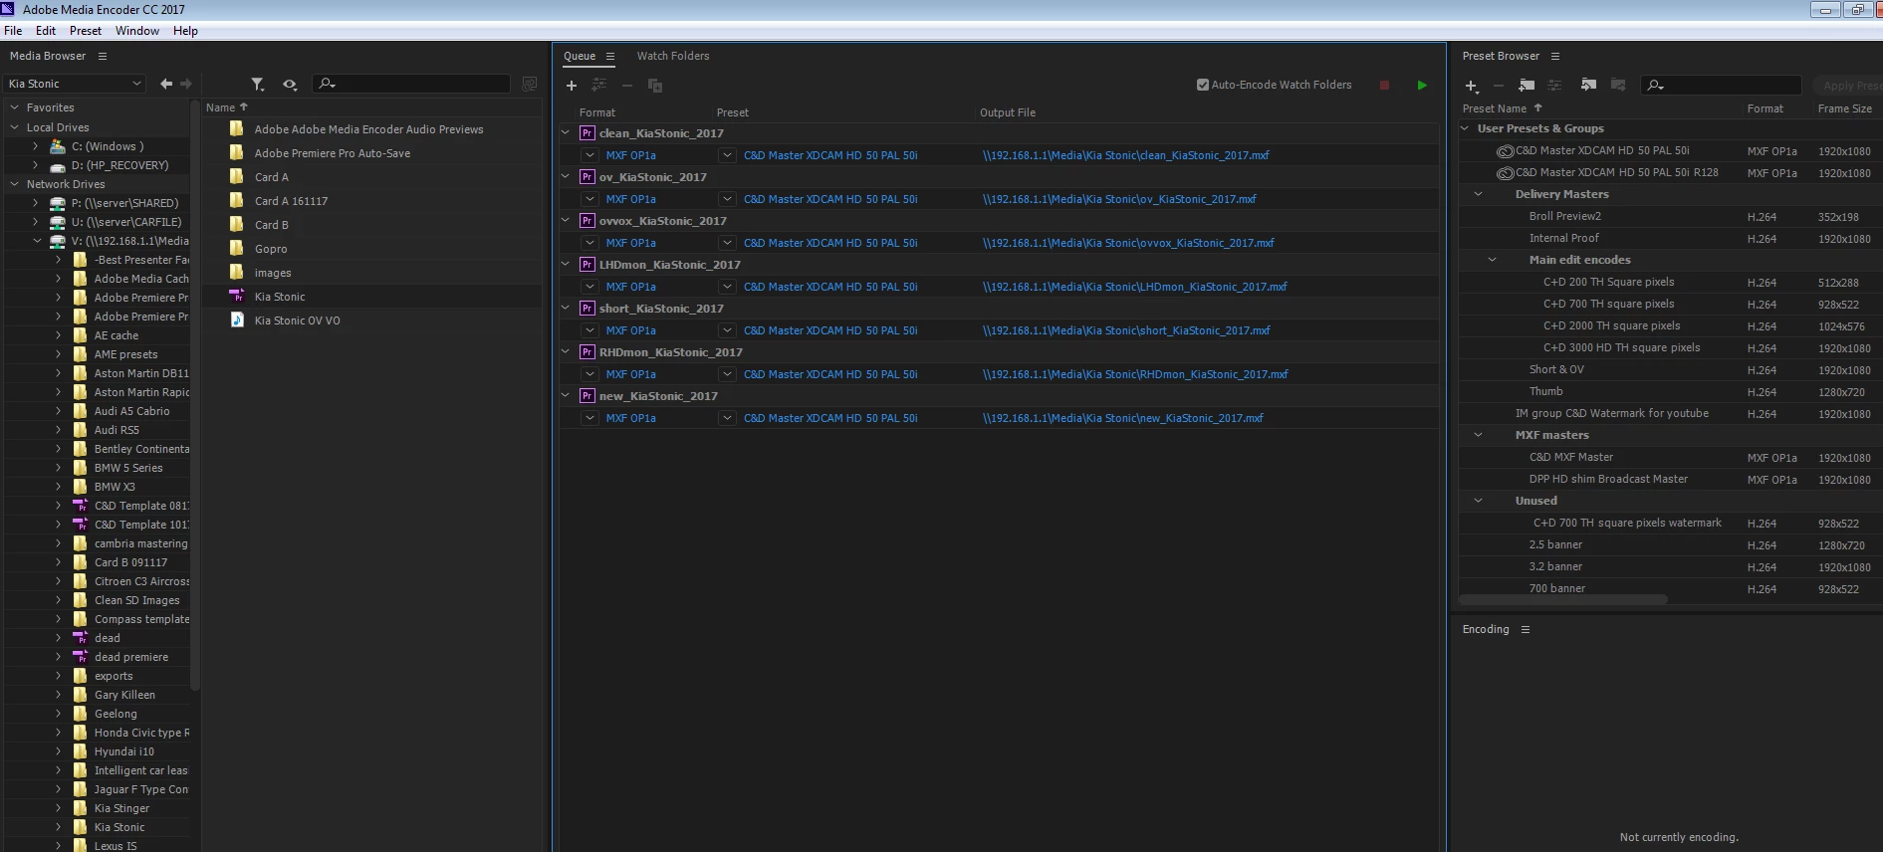Sort presets by Preset Name column header
This screenshot has height=852, width=1883.
pos(1494,108)
